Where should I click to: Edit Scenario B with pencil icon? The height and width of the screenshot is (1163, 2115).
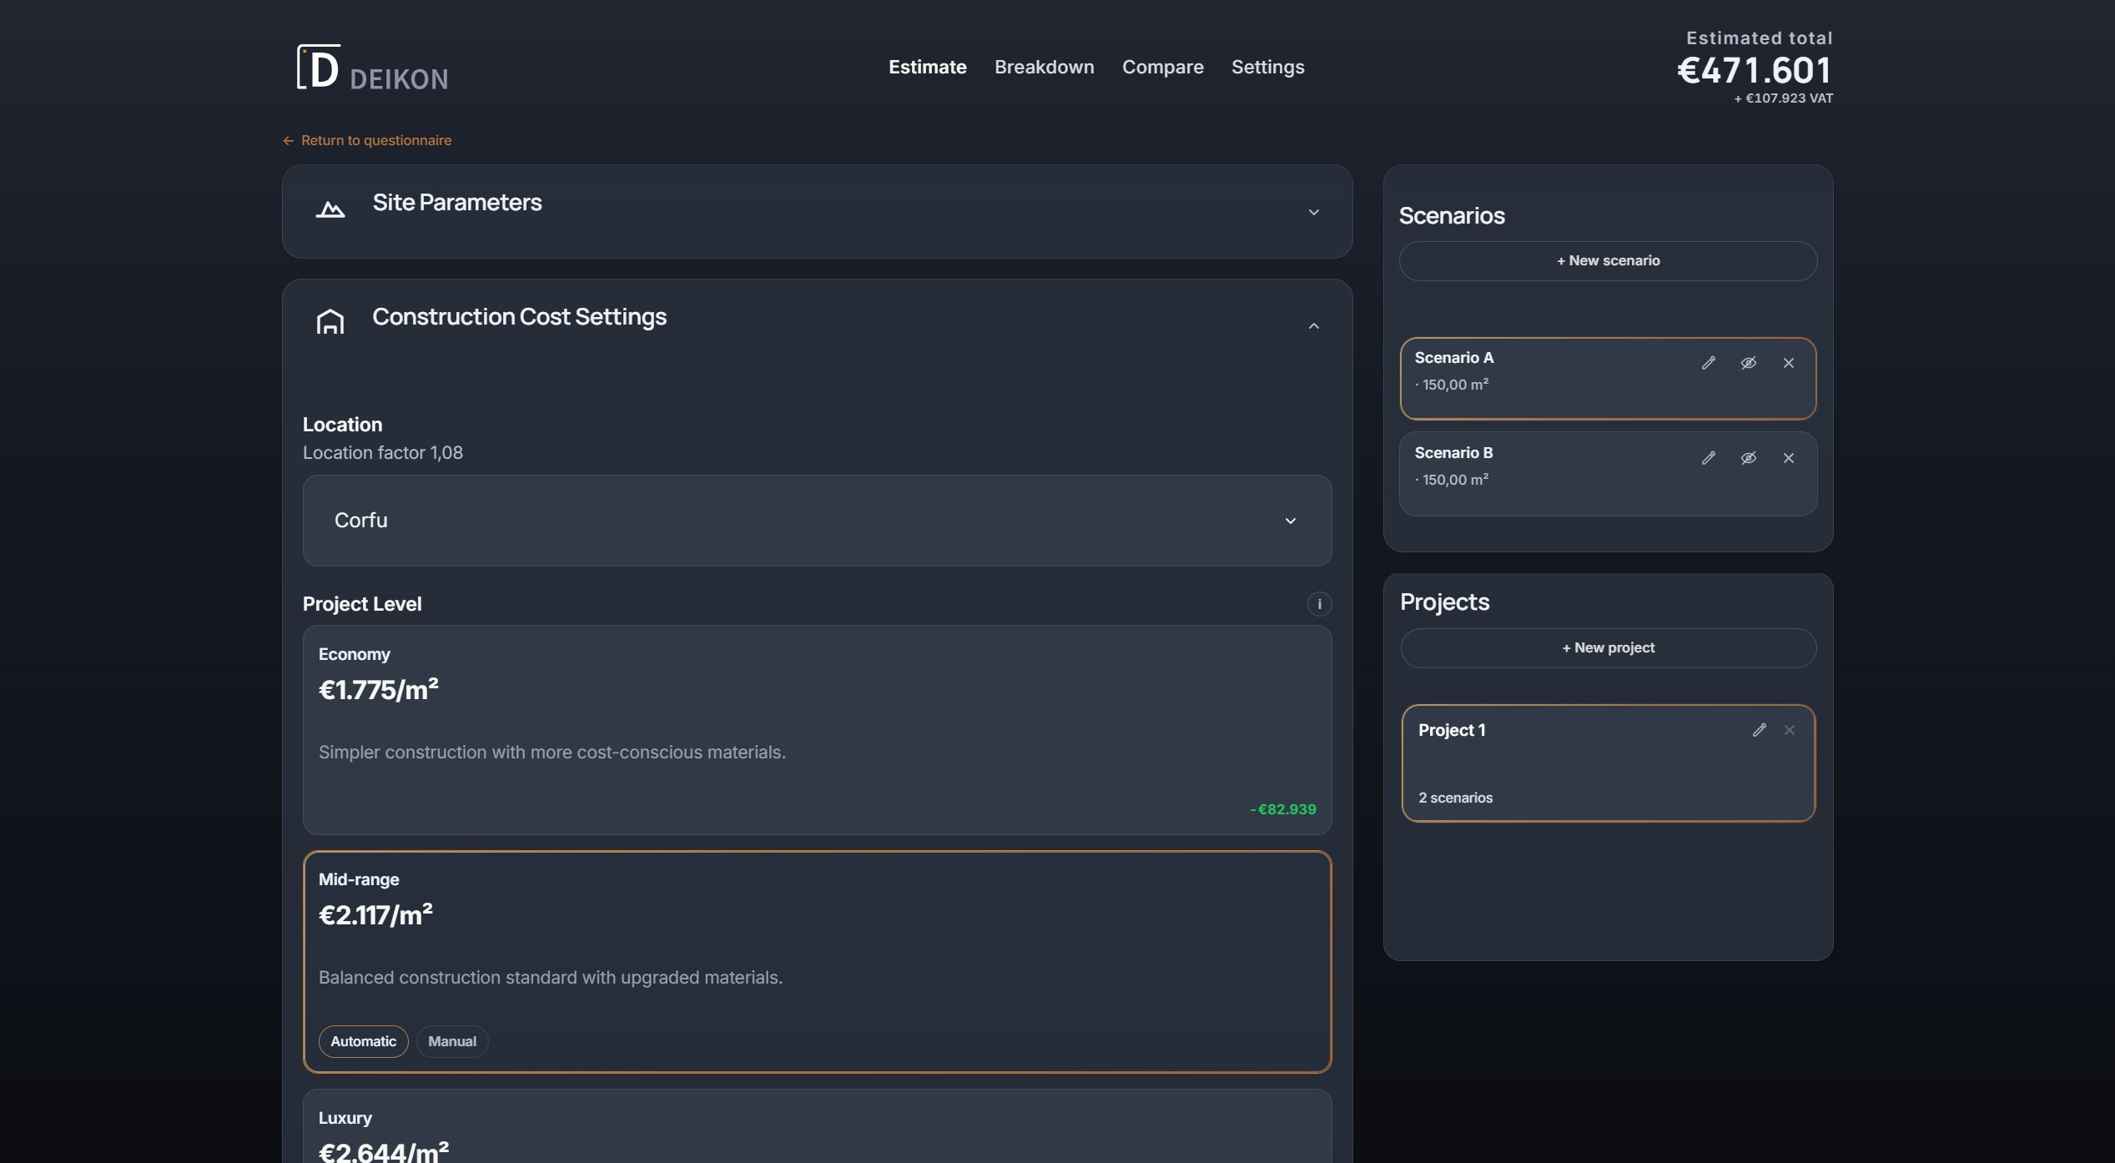point(1708,458)
